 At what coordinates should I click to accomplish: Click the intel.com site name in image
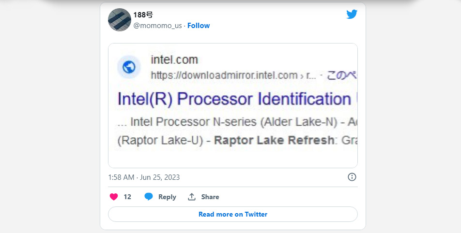[x=174, y=60]
